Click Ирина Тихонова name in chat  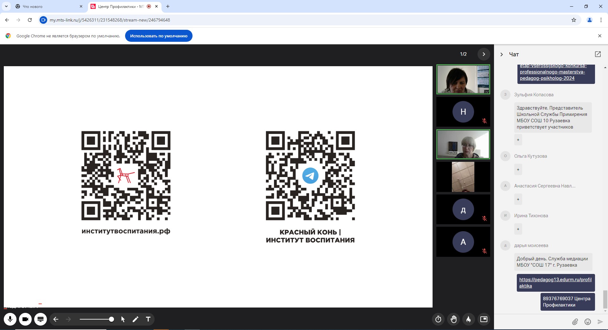tap(531, 216)
